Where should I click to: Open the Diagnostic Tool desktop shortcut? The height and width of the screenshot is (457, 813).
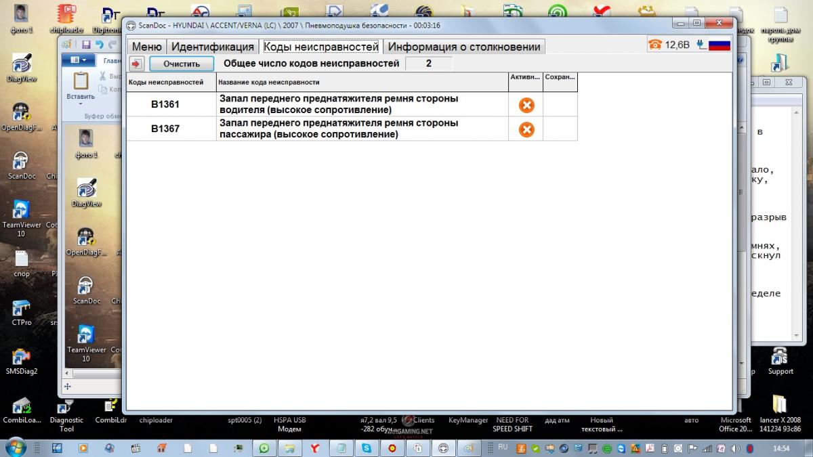pos(66,414)
